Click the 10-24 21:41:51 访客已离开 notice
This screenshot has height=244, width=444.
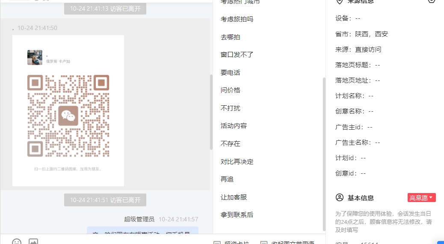coord(105,200)
